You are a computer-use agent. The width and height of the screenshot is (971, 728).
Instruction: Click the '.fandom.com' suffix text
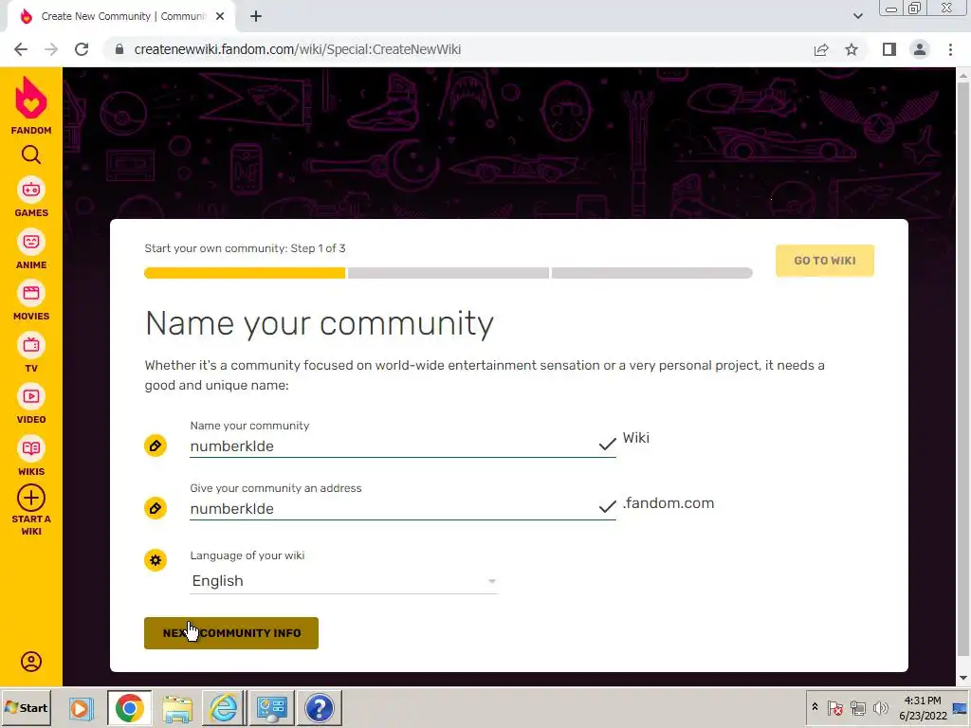tap(669, 503)
